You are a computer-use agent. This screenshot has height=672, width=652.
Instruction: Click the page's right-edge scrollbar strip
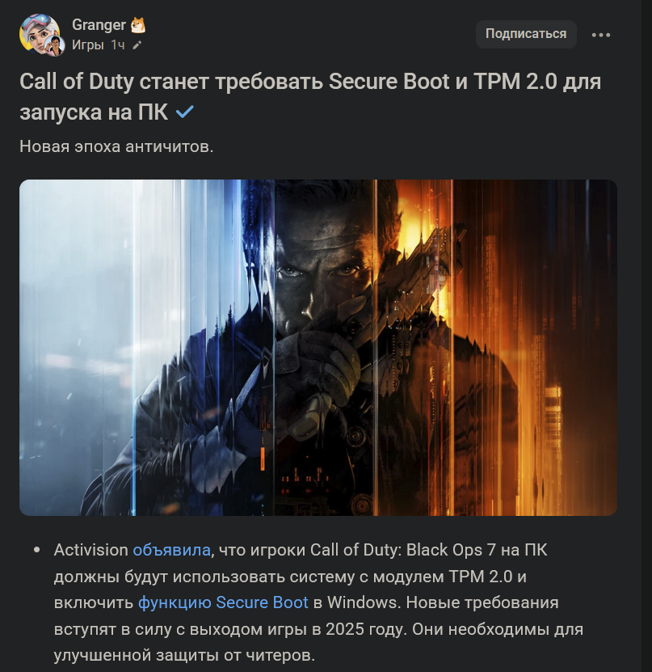tap(646, 336)
